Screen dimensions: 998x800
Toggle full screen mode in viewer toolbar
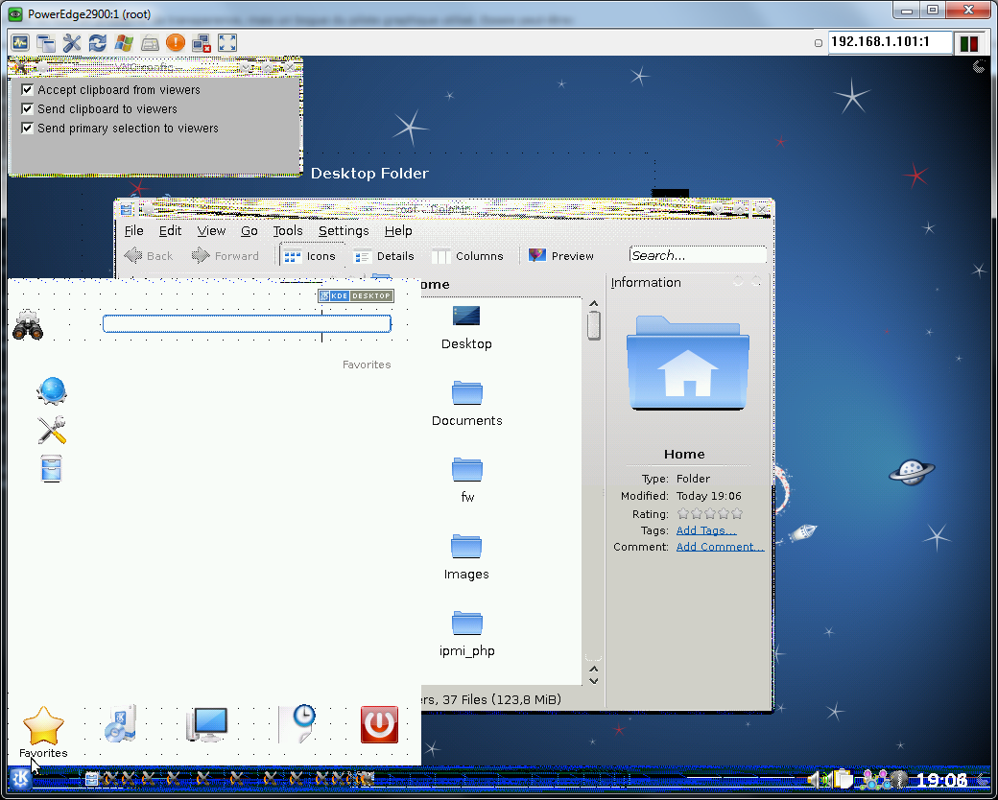[x=227, y=43]
